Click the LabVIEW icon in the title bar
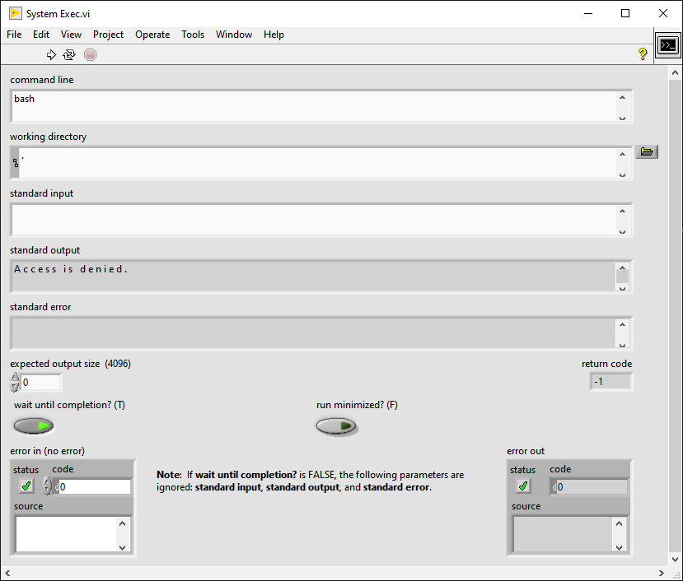Viewport: 683px width, 581px height. click(x=16, y=13)
